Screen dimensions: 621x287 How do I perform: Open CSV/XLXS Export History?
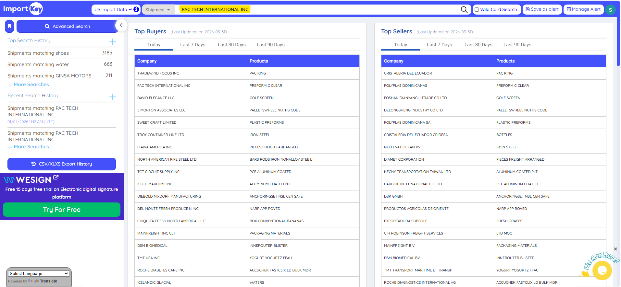(62, 164)
